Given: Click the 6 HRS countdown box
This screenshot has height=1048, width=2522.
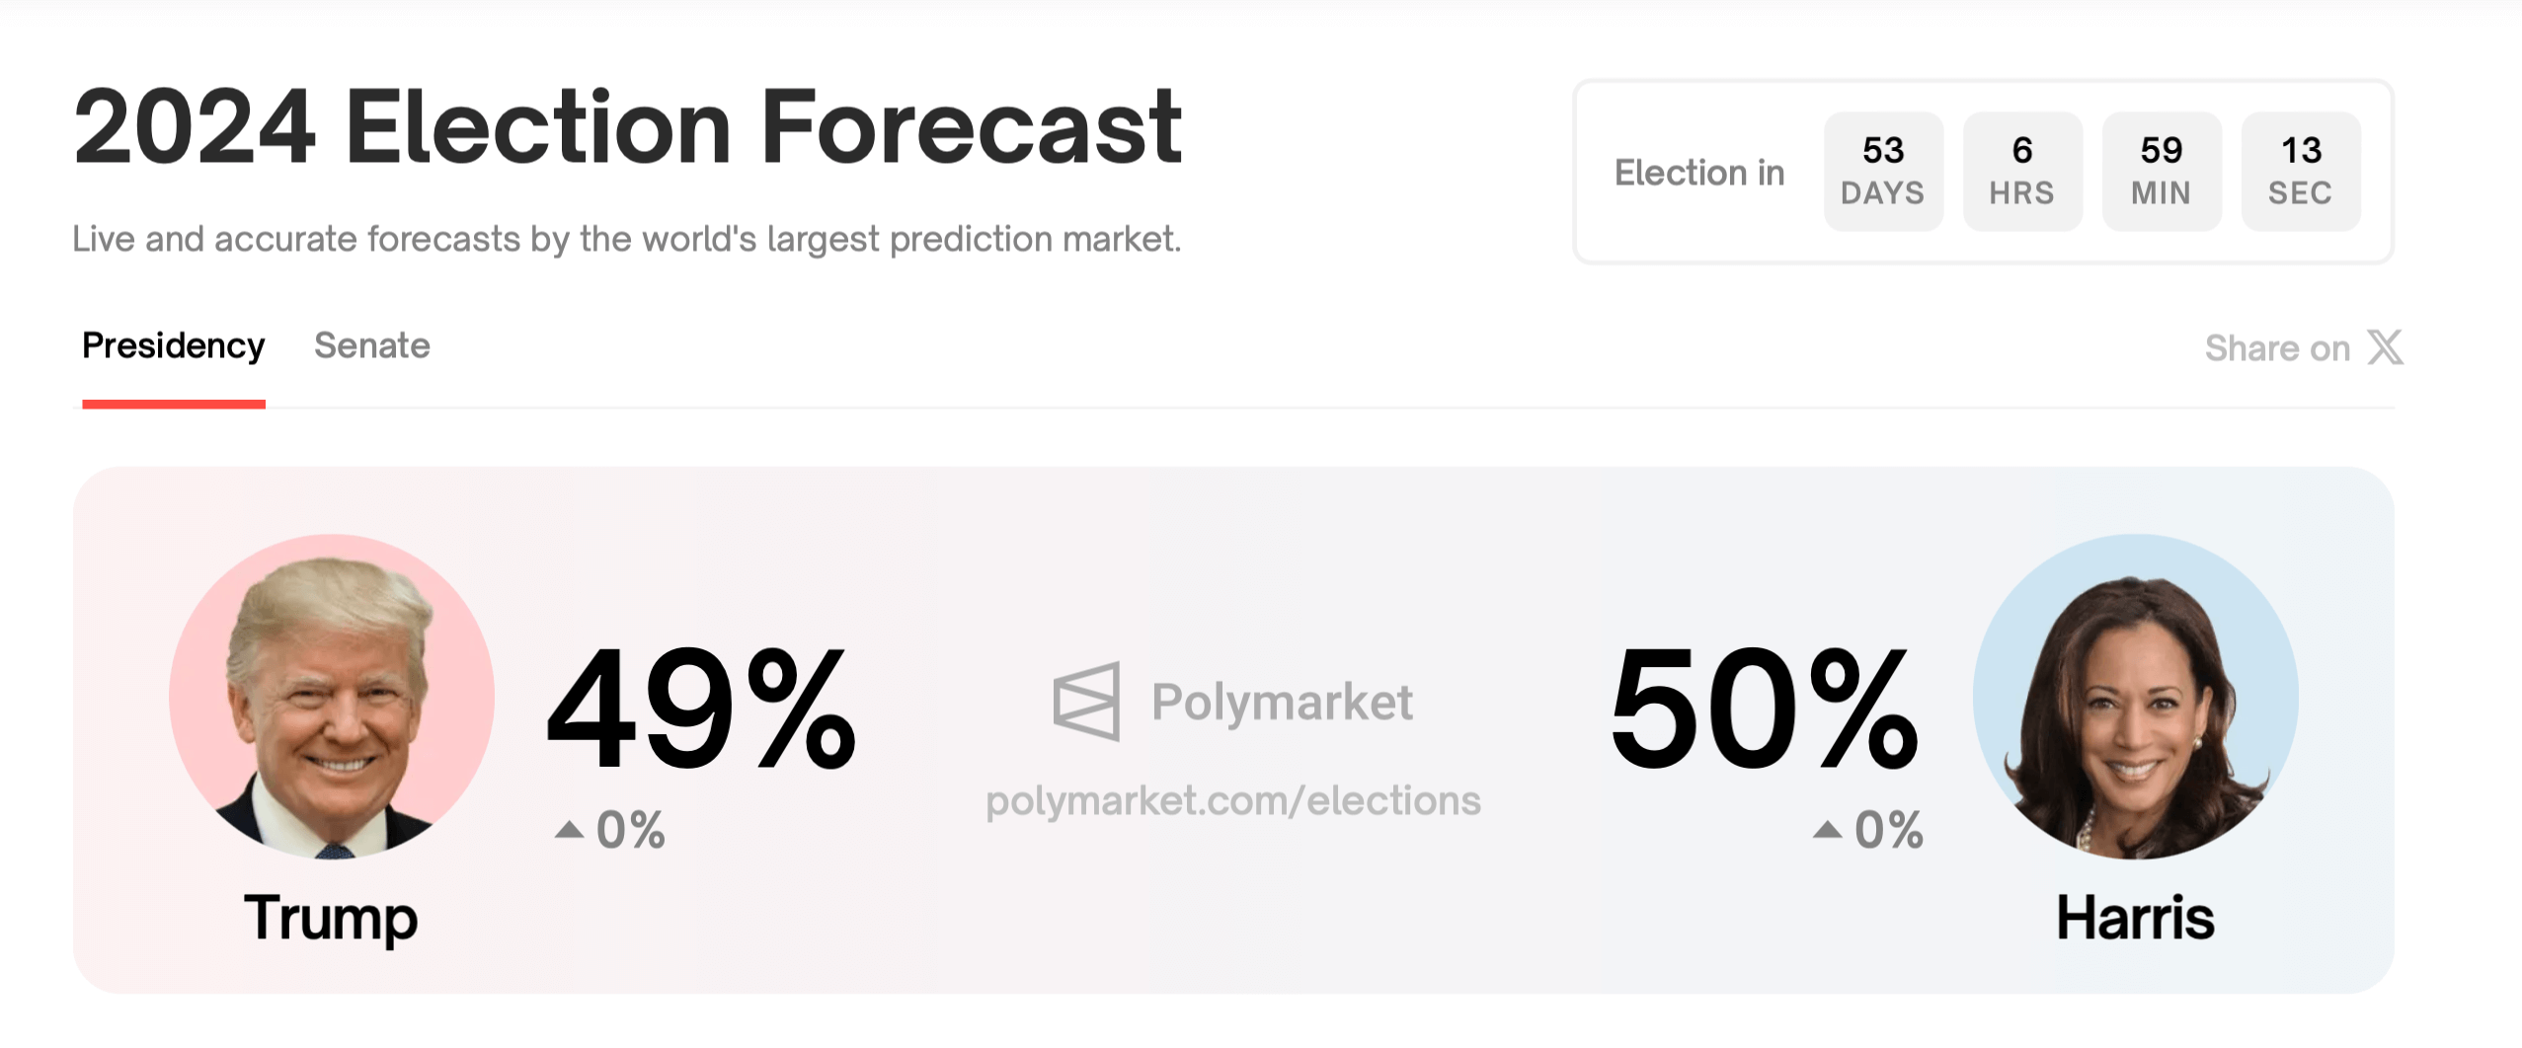Looking at the screenshot, I should pos(2021,171).
